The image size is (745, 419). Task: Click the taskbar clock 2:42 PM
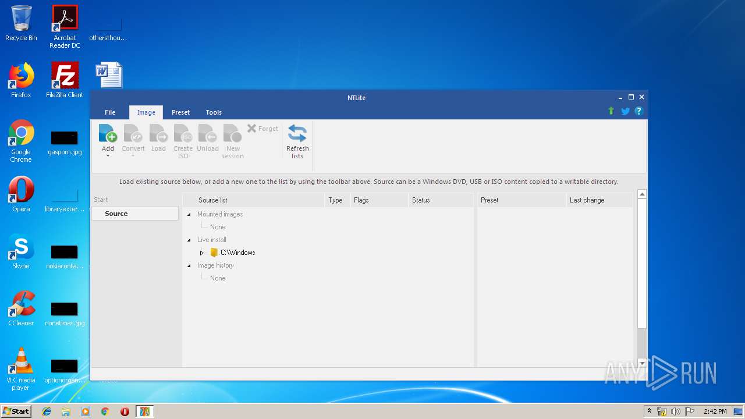(715, 411)
